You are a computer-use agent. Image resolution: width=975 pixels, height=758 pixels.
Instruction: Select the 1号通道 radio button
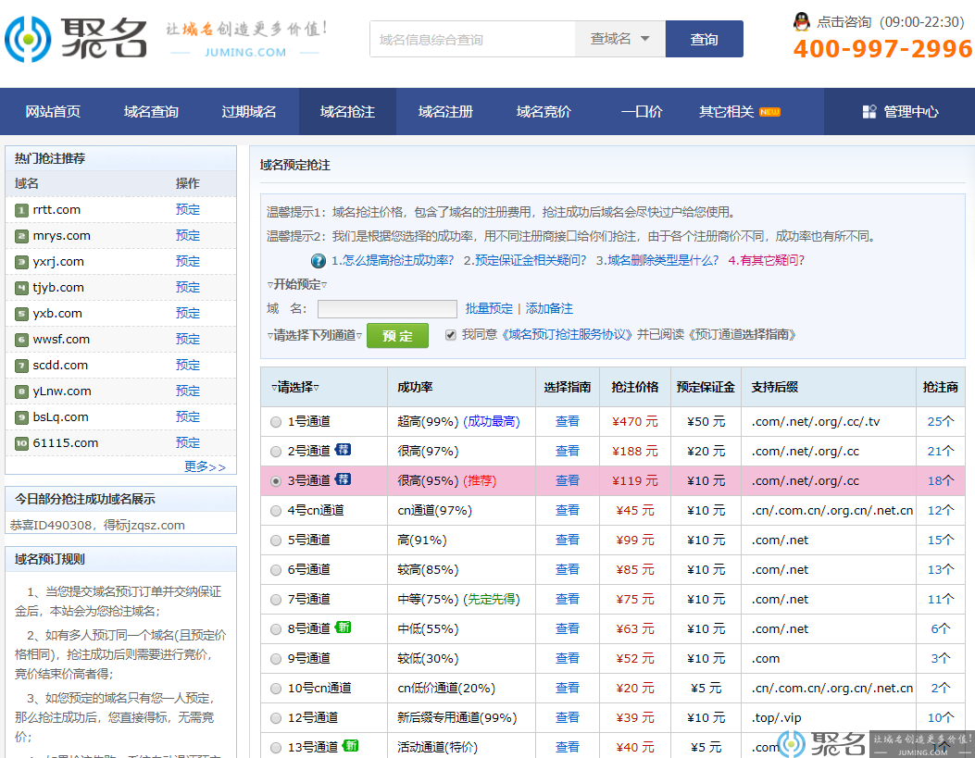(275, 422)
